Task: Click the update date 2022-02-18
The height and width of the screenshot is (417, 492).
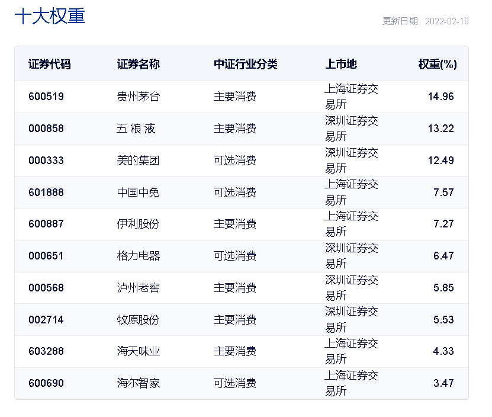Action: coord(447,21)
